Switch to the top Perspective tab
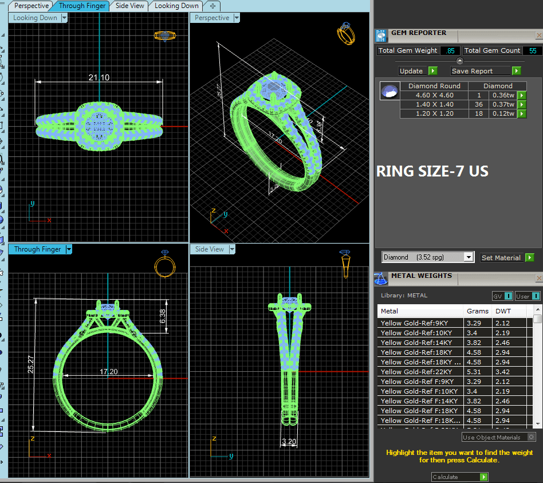 click(x=32, y=6)
